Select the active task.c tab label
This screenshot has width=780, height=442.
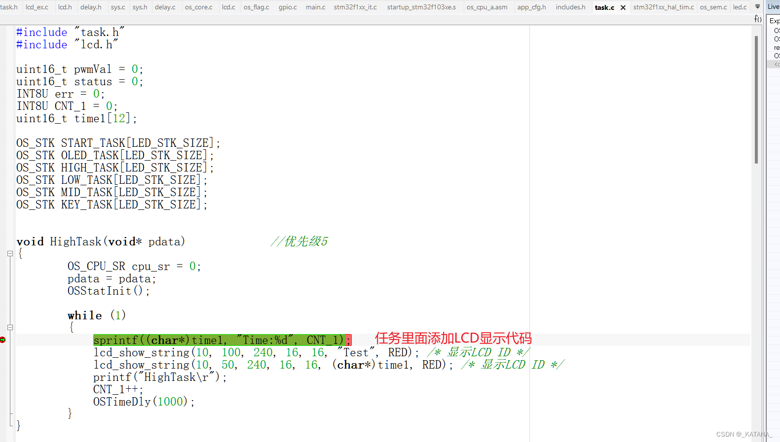[x=604, y=7]
